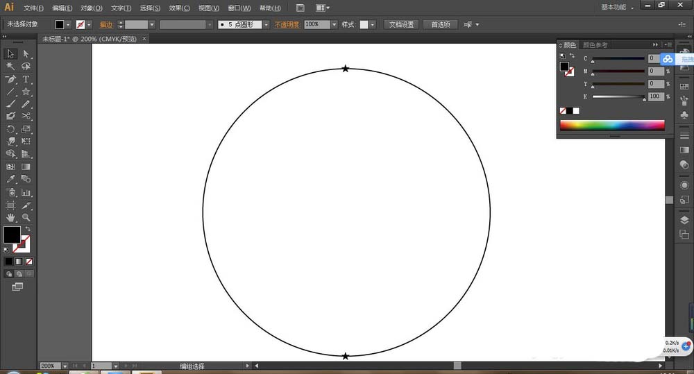This screenshot has height=374, width=694.
Task: Select the Gradient tool
Action: [x=26, y=167]
